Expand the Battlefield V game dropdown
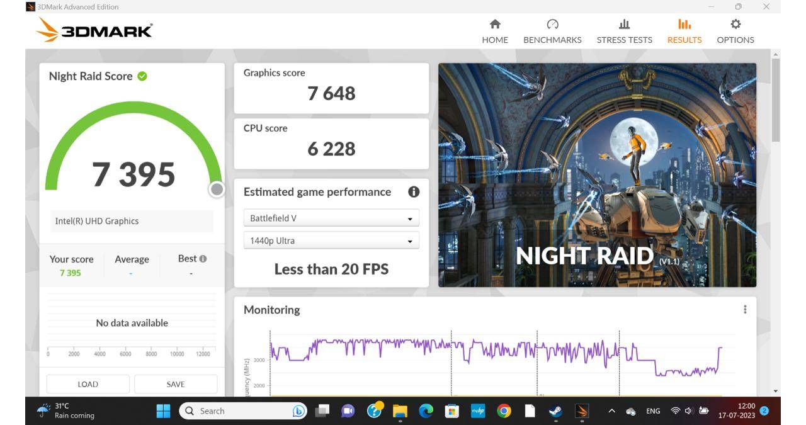The width and height of the screenshot is (806, 425). (x=331, y=218)
